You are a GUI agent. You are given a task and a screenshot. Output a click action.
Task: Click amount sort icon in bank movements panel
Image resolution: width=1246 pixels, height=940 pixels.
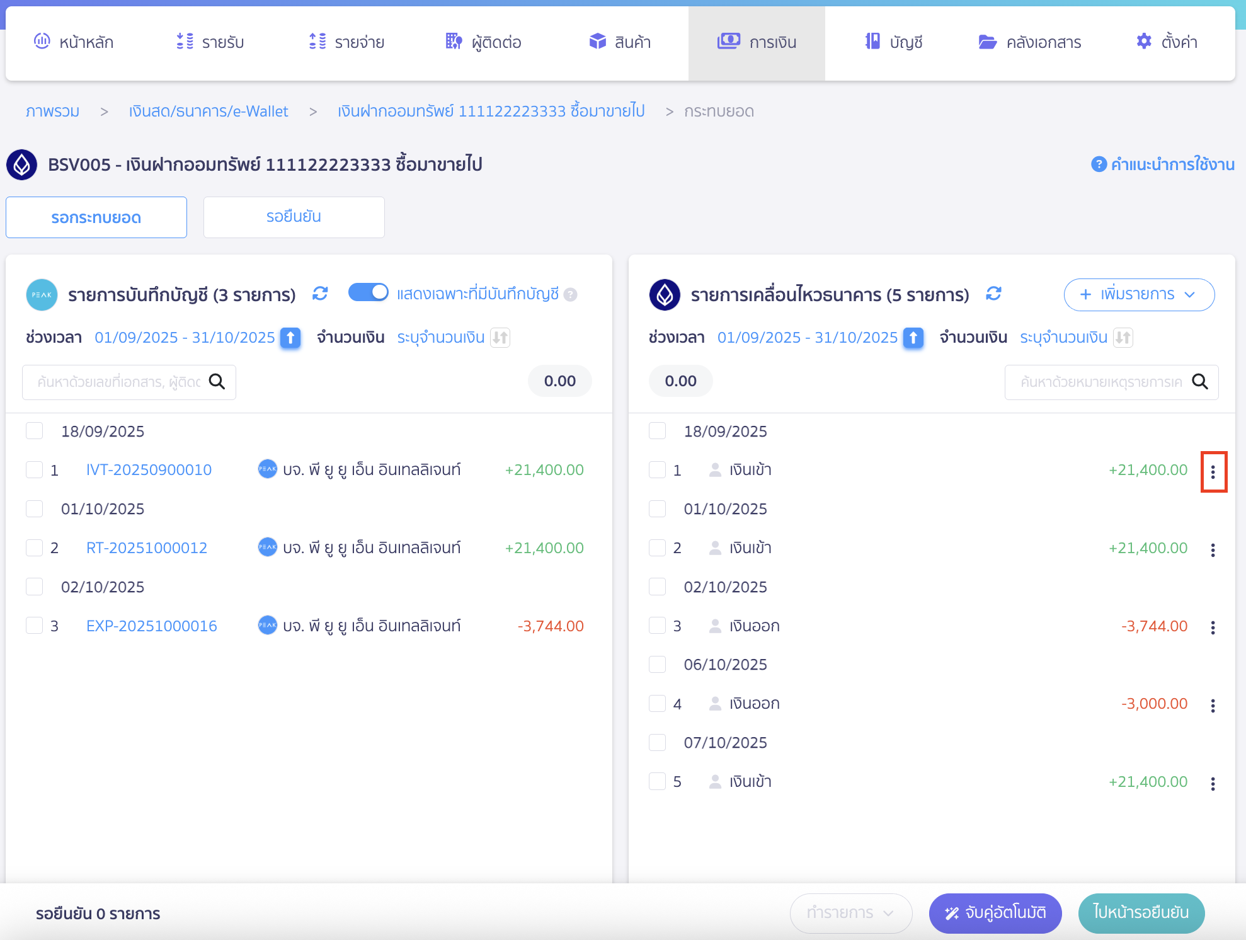1123,338
